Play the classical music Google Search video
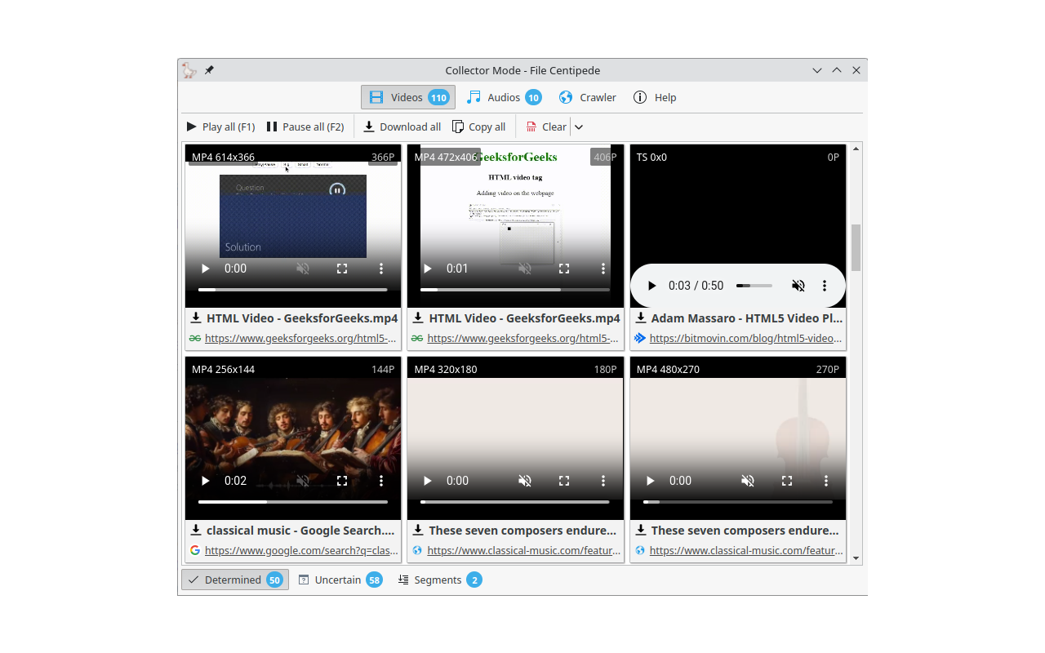 206,481
